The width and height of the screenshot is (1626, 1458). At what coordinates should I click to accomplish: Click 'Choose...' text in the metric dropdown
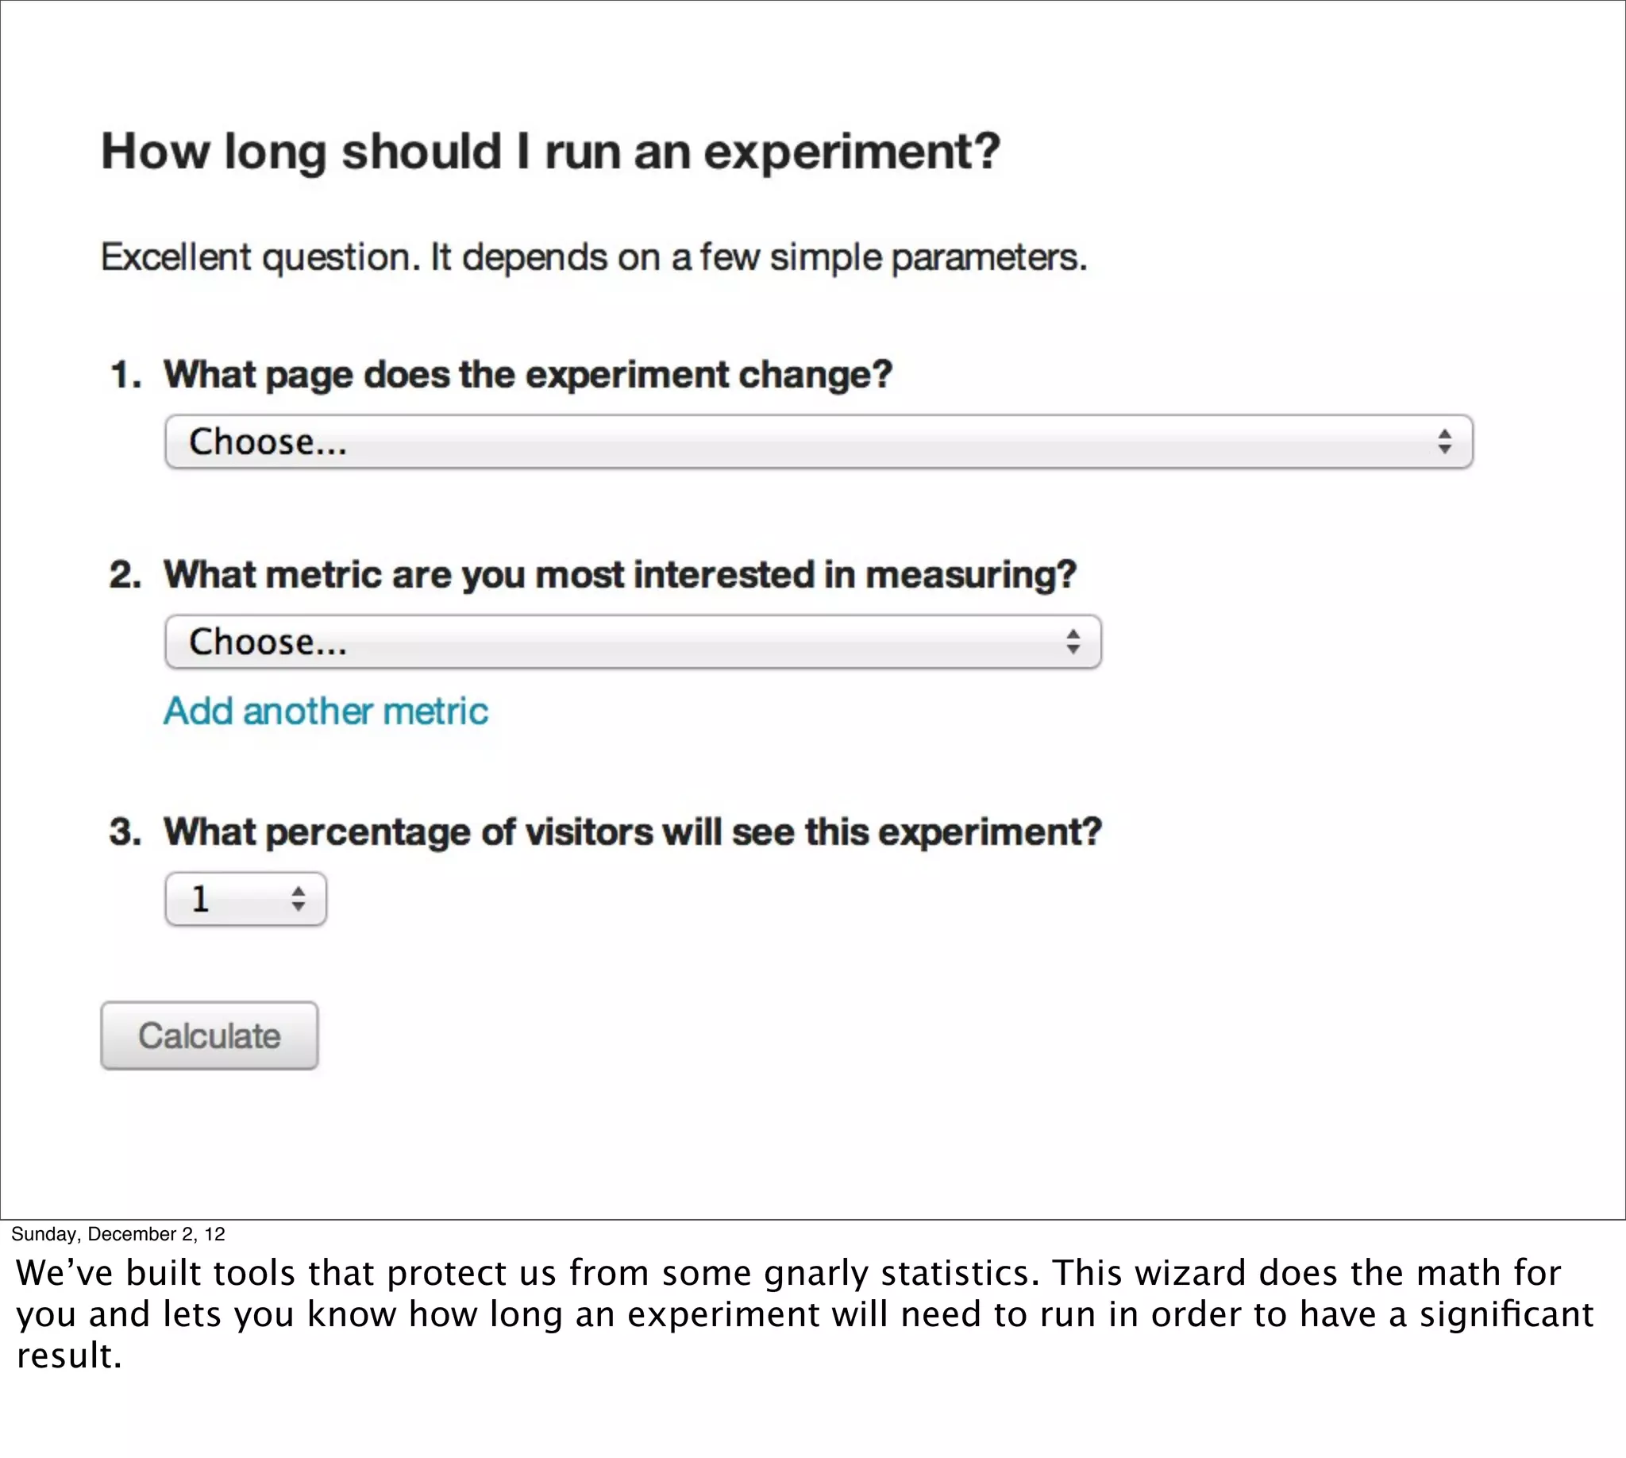tap(268, 642)
